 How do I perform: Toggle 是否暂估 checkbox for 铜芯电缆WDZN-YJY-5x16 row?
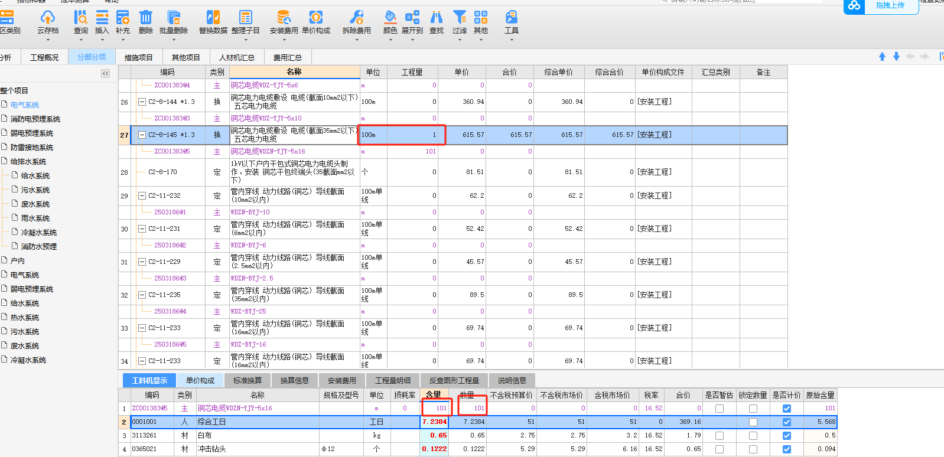(720, 409)
